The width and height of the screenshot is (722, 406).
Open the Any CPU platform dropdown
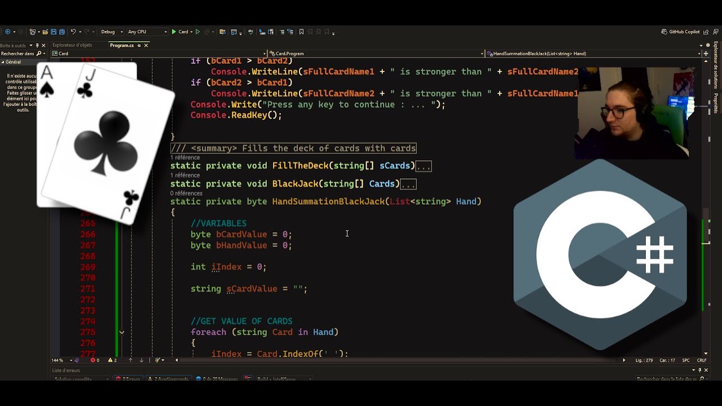147,32
